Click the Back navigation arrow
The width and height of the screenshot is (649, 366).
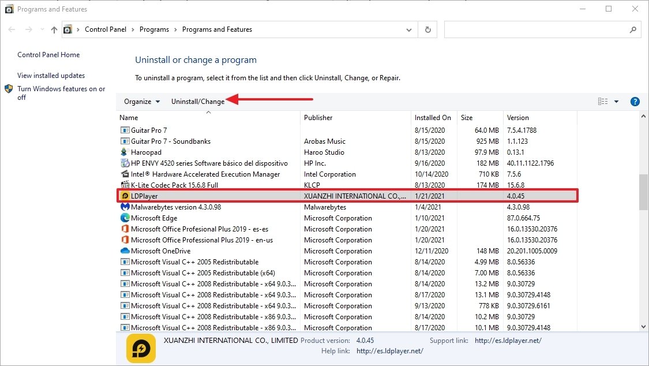[x=12, y=29]
